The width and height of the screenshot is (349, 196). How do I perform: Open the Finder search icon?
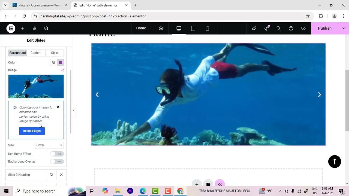[x=279, y=28]
